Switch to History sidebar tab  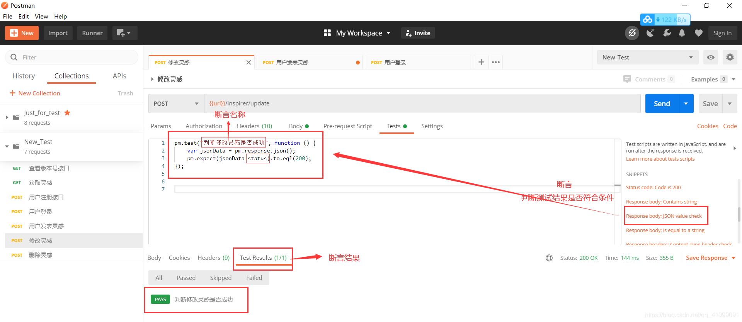click(24, 76)
